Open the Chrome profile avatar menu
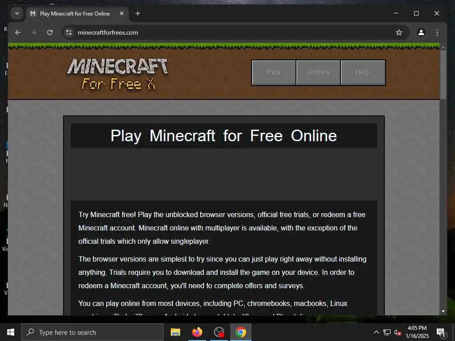 tap(421, 32)
